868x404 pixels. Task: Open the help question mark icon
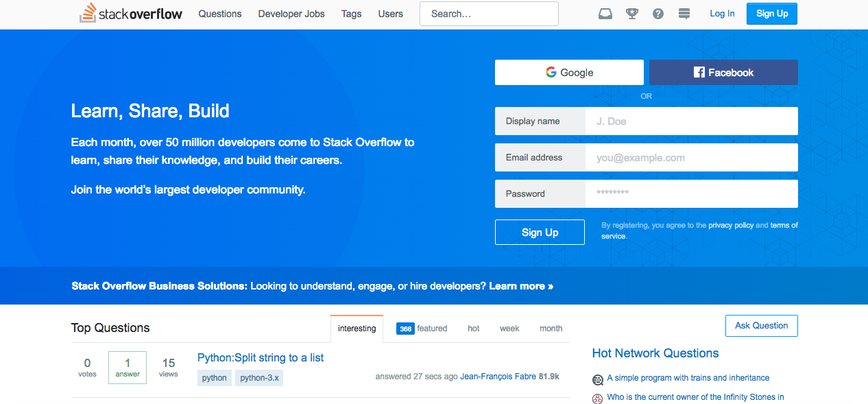pos(658,14)
